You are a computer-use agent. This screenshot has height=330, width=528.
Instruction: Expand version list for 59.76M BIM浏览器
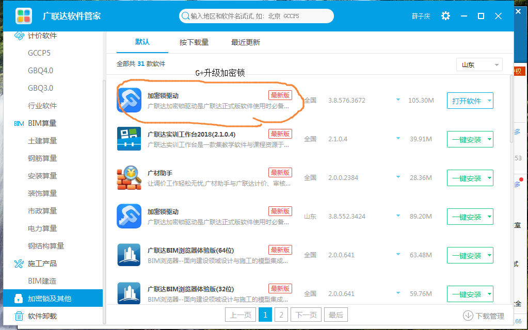point(398,293)
